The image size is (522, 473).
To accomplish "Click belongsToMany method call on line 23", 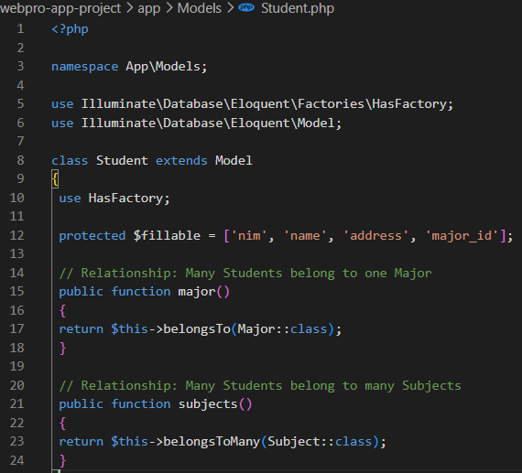I will coord(212,442).
